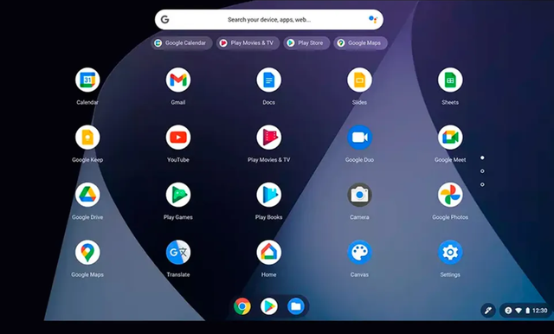
Task: Choose the Play Store suggestion chip
Action: click(x=306, y=43)
